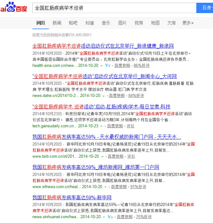Switch to the 图片 tab
Viewport: 213px width, 223px height.
pos(122,23)
